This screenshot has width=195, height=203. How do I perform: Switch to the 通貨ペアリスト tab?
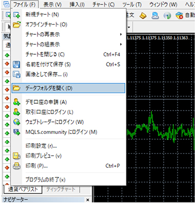23,189
